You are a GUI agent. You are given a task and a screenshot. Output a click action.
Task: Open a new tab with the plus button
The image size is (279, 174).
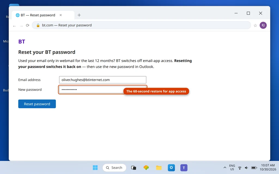coord(79,15)
